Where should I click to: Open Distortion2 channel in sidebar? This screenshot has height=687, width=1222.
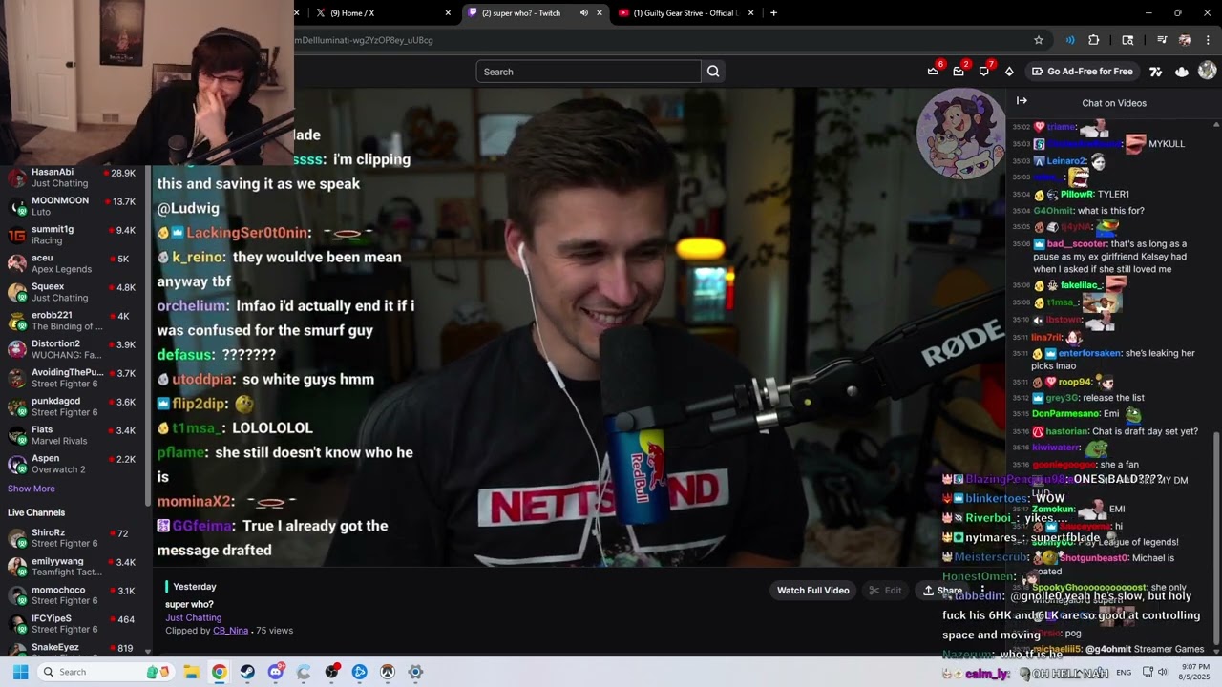[x=74, y=349]
